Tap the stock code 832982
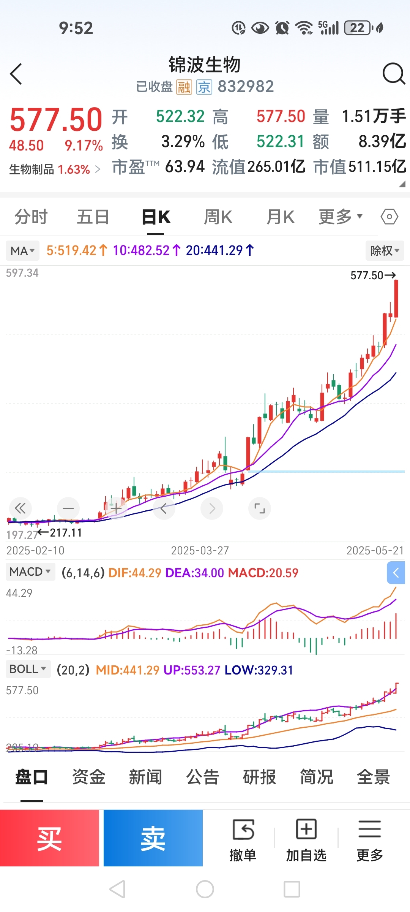Viewport: 410px width, 912px height. pos(246,87)
